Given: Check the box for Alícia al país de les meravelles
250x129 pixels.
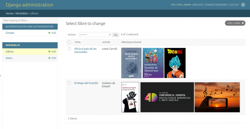Looking at the screenshot, I should tap(69, 49).
